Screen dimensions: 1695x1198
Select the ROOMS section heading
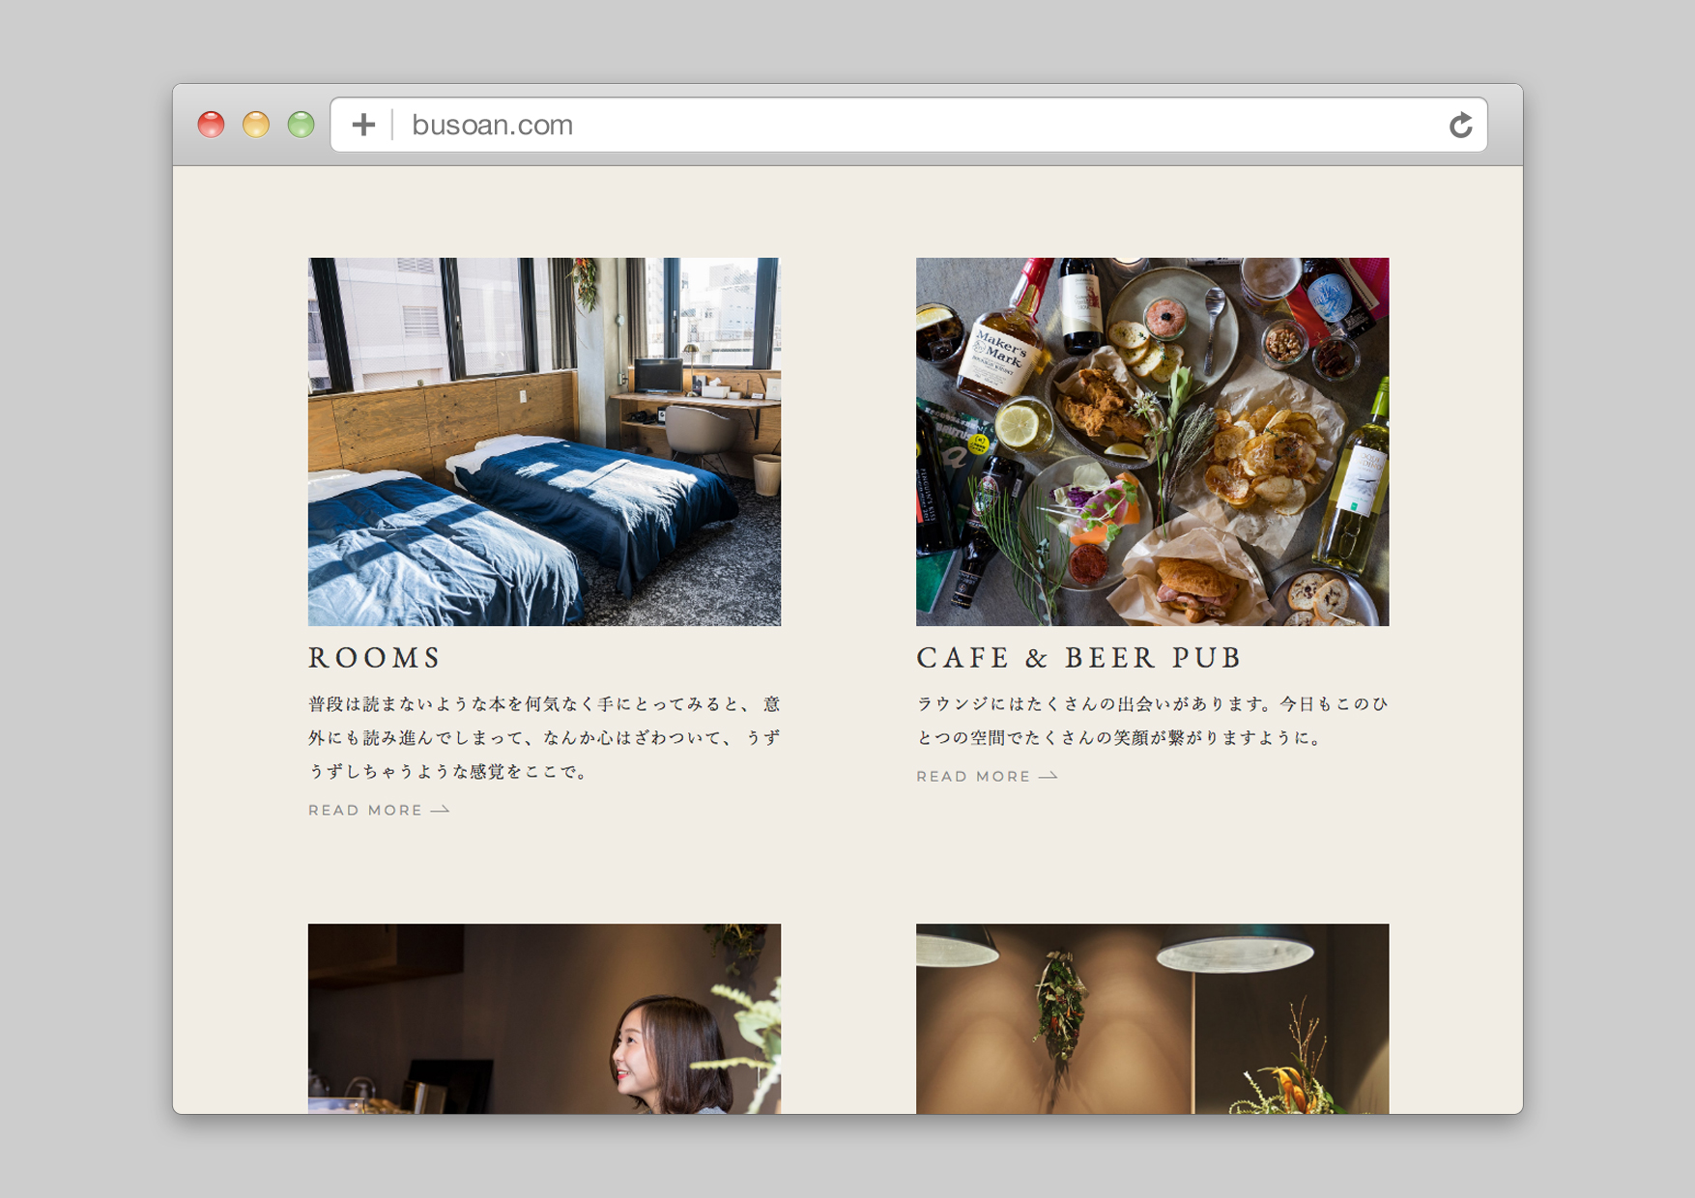374,657
